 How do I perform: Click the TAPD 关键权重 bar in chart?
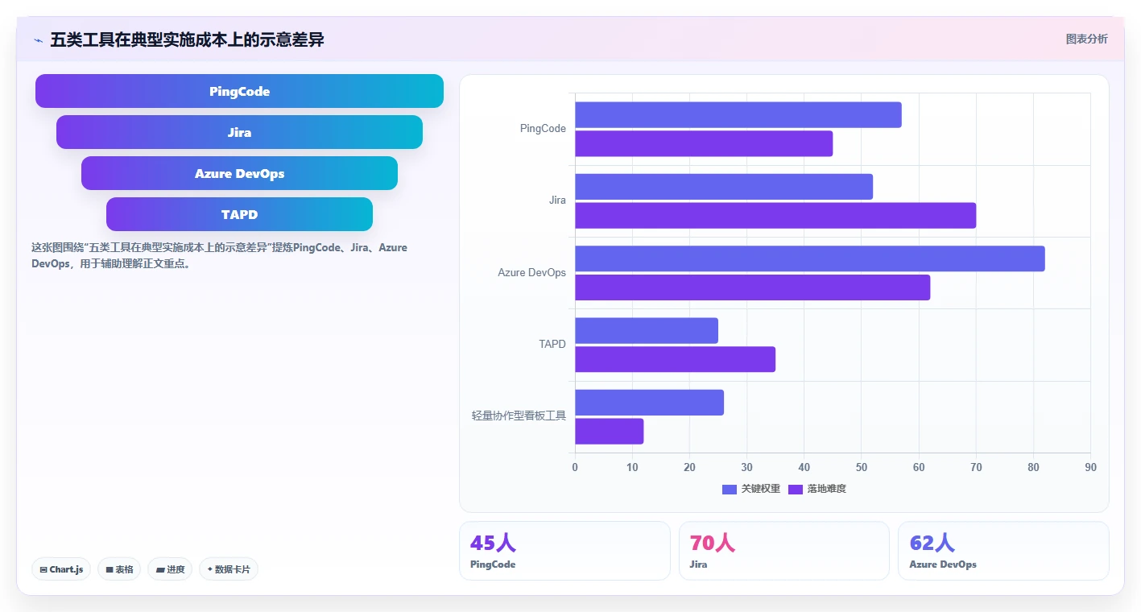point(647,331)
